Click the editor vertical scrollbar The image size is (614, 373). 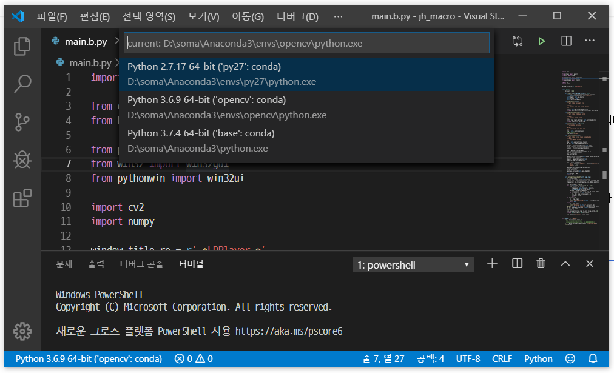click(604, 161)
